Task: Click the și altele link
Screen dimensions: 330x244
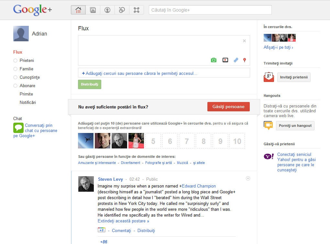Action: 199,163
